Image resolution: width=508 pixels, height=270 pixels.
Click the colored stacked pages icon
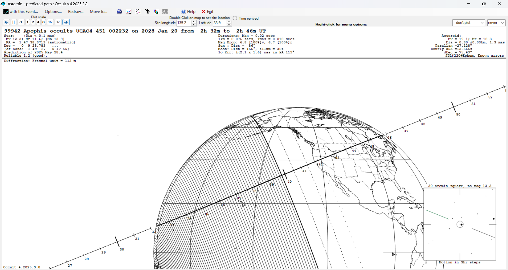[x=156, y=12]
